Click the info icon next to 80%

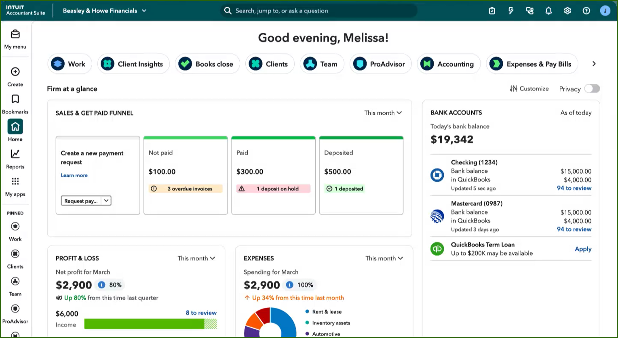pyautogui.click(x=101, y=285)
